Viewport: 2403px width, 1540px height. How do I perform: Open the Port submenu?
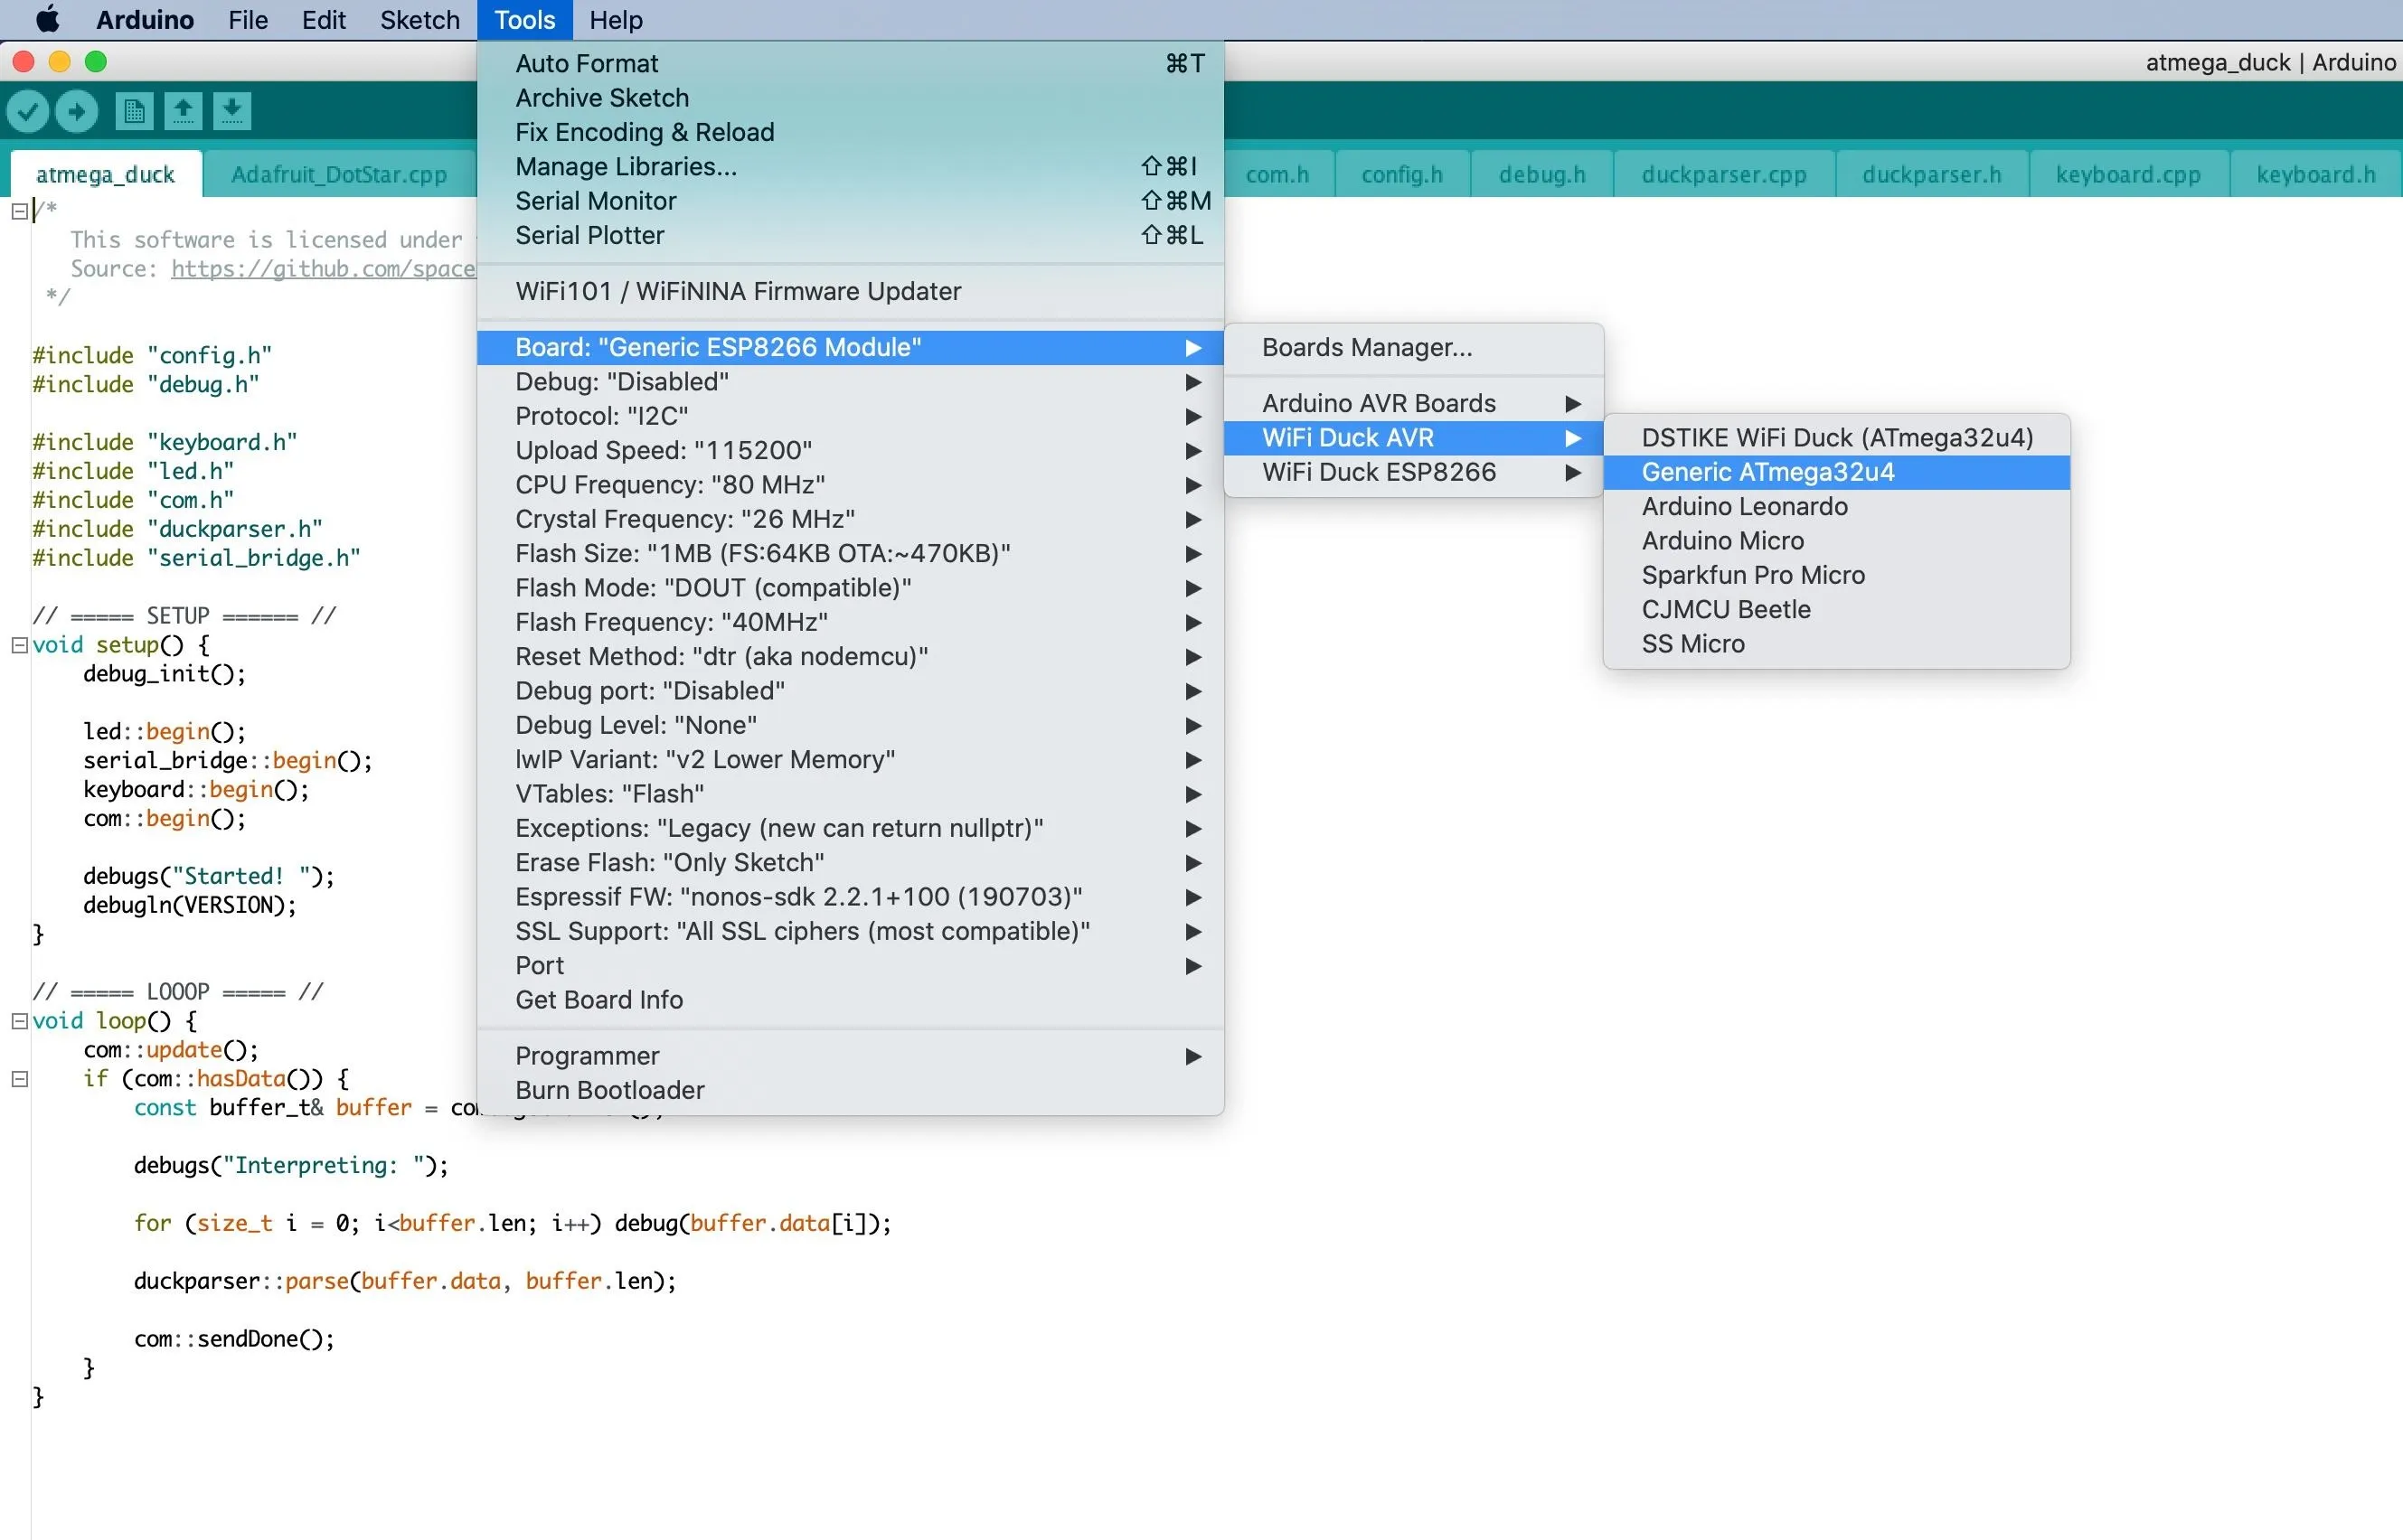[x=851, y=965]
